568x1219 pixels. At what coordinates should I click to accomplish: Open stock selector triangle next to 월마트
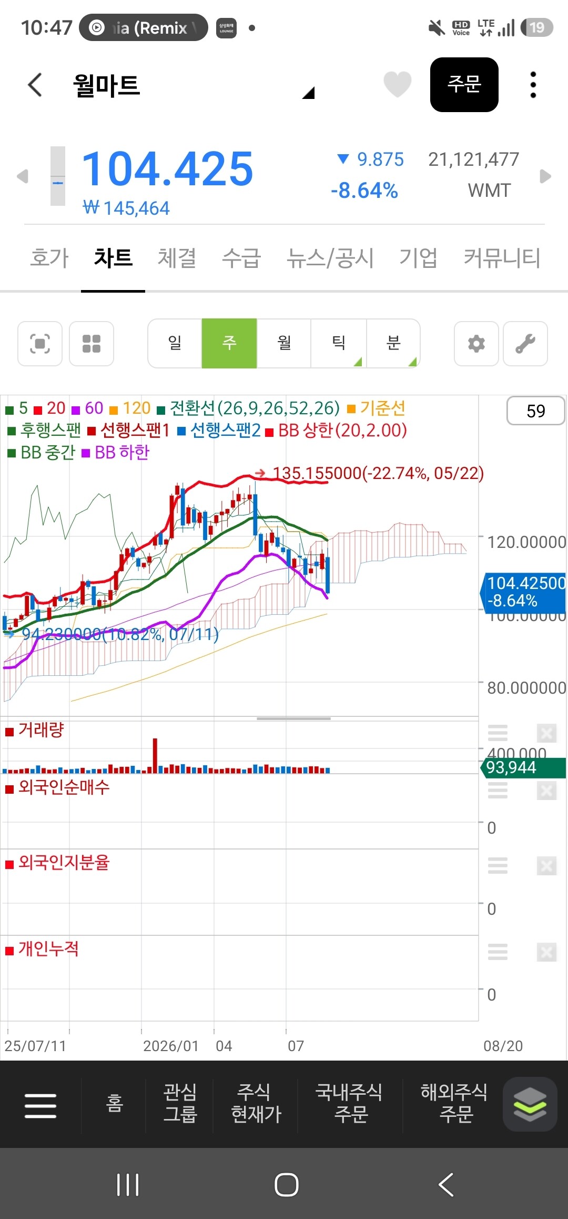(x=308, y=93)
